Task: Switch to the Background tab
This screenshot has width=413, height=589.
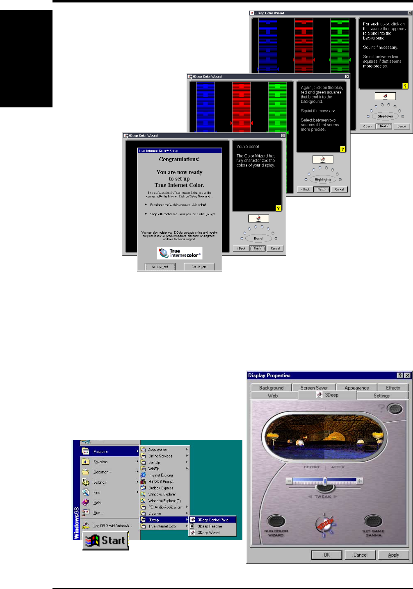Action: click(x=271, y=388)
